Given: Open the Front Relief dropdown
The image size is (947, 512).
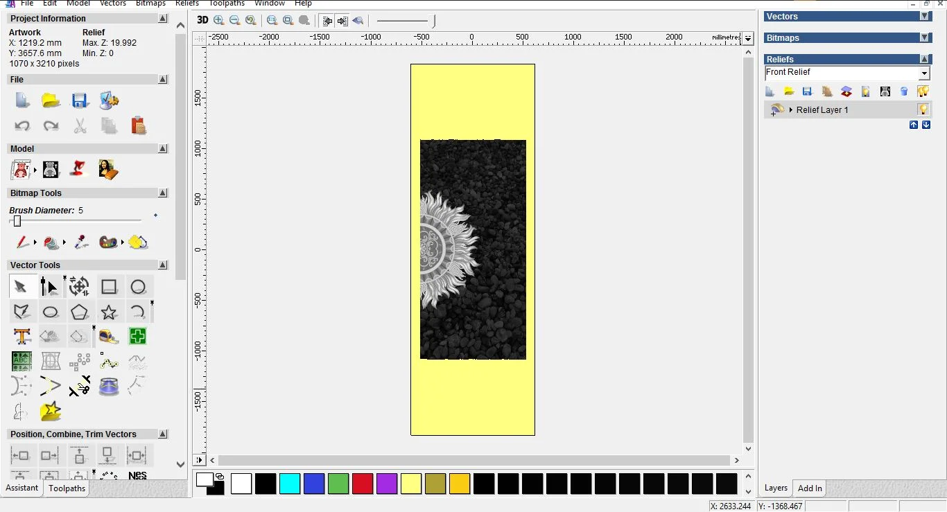Looking at the screenshot, I should pyautogui.click(x=924, y=73).
